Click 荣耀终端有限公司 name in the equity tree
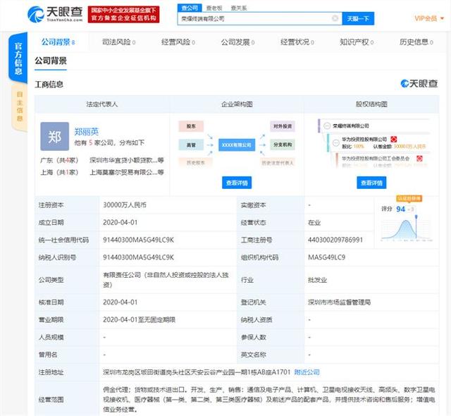This screenshot has width=451, height=416. click(351, 126)
